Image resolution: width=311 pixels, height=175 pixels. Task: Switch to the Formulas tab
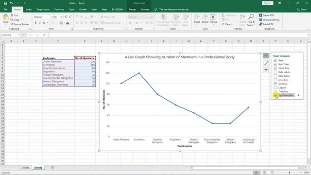[59, 9]
